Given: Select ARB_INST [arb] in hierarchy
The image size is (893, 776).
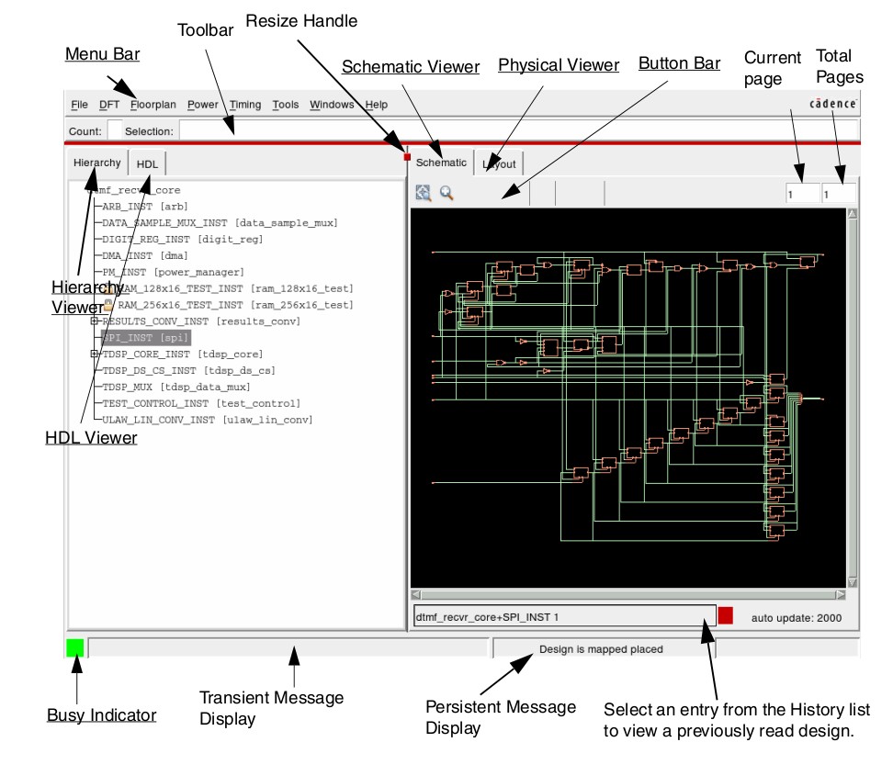Looking at the screenshot, I should tap(144, 207).
